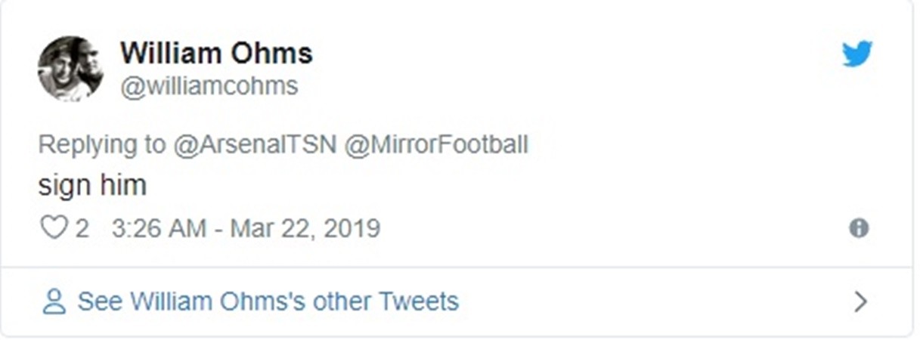
Task: Click the William Ohms display name
Action: point(216,54)
